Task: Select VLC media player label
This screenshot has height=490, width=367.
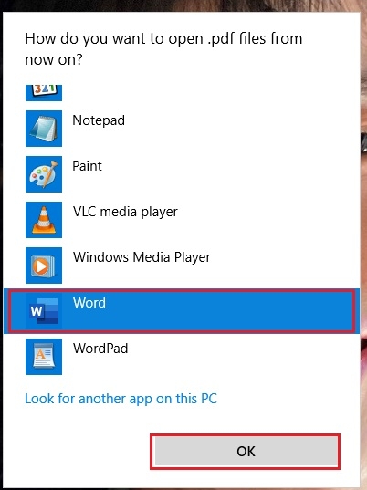Action: click(x=125, y=213)
